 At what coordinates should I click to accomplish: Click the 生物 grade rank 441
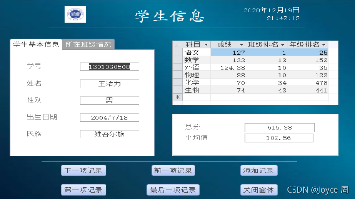pyautogui.click(x=308, y=90)
